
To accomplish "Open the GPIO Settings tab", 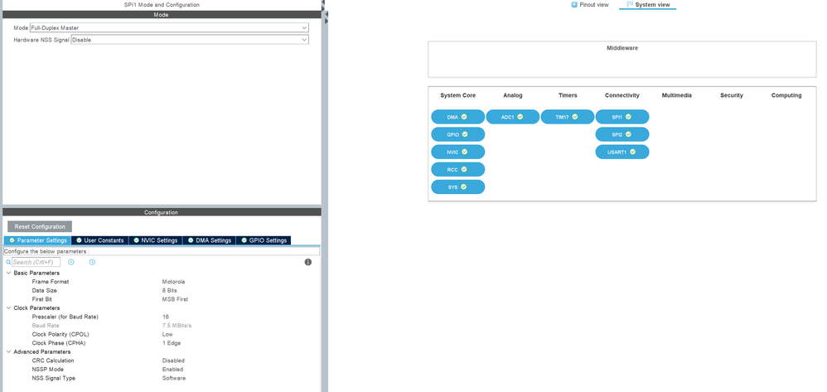I will tap(264, 240).
